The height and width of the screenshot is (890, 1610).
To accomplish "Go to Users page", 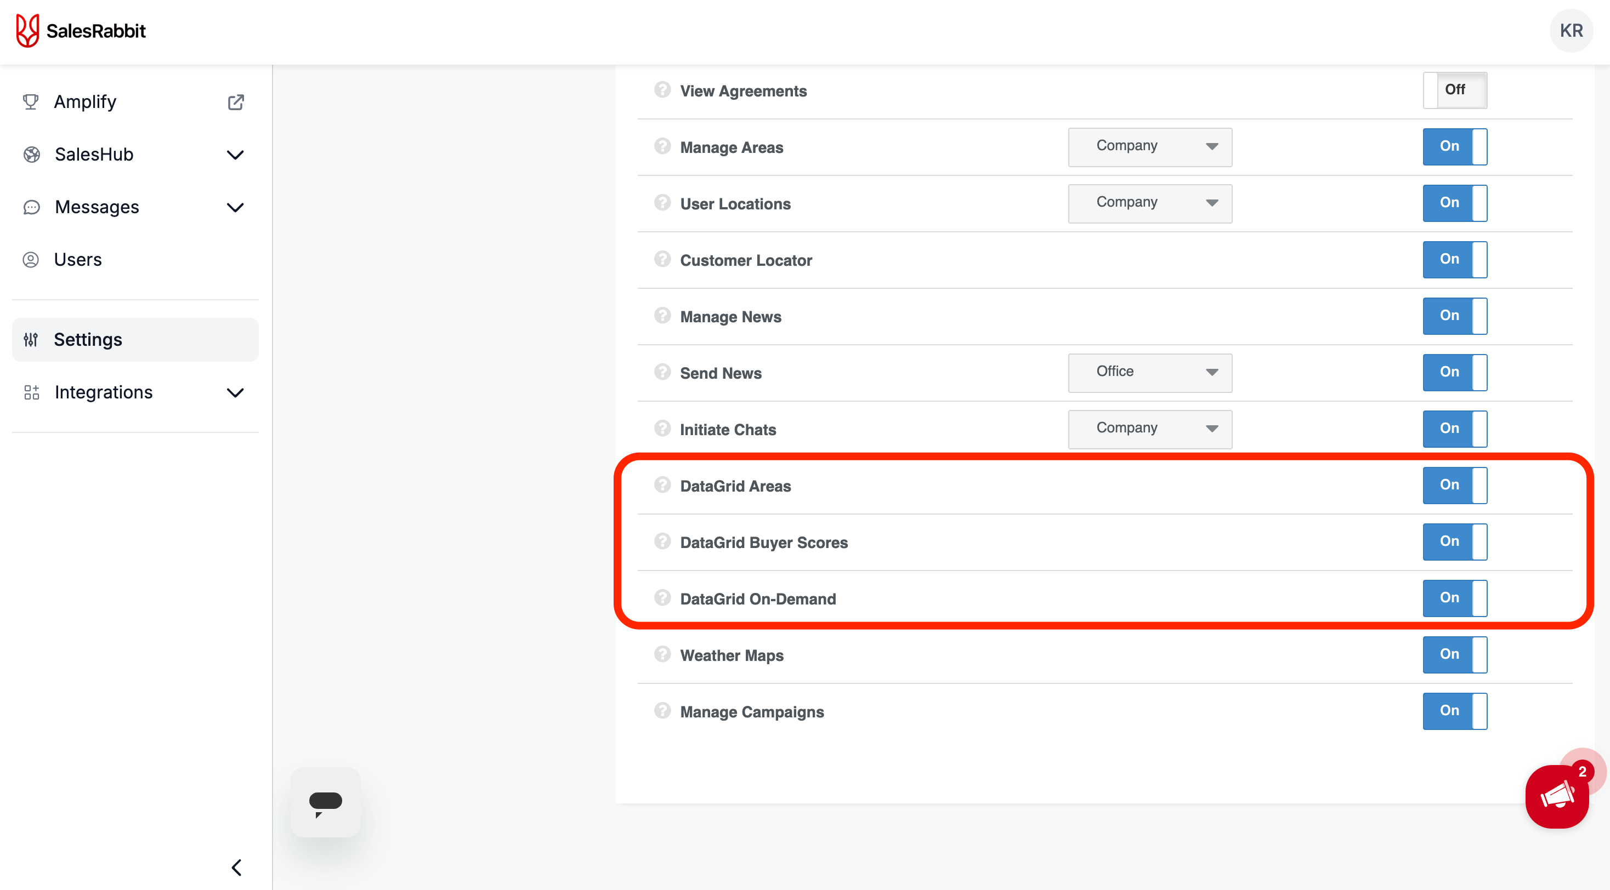I will point(77,259).
